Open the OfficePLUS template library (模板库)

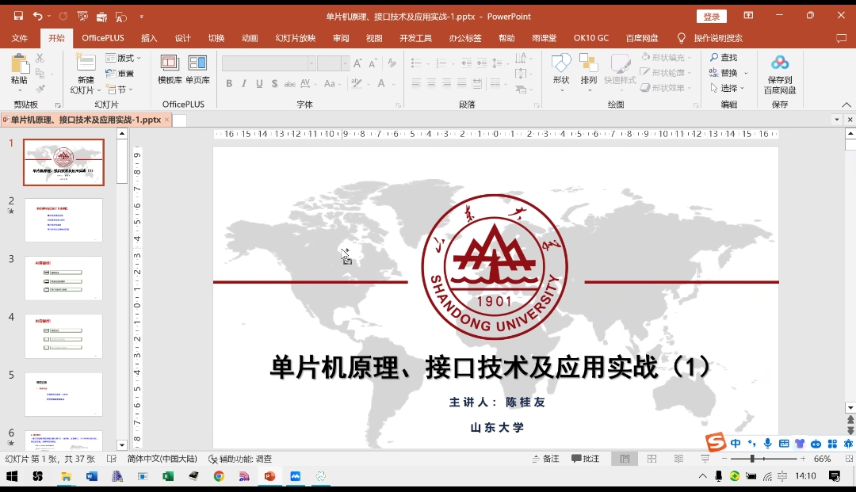pyautogui.click(x=170, y=63)
